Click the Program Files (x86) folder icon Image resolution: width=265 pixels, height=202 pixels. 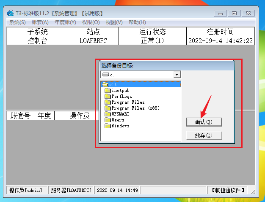(x=108, y=108)
